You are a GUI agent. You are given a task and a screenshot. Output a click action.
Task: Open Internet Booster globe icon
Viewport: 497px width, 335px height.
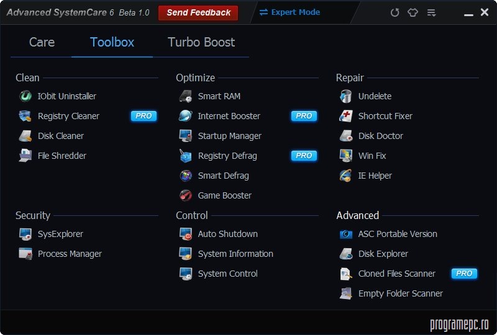pyautogui.click(x=185, y=116)
